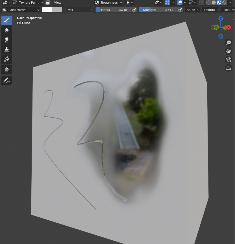Open the Texture Paint mode dropdown
This screenshot has width=235, height=244.
(28, 3)
